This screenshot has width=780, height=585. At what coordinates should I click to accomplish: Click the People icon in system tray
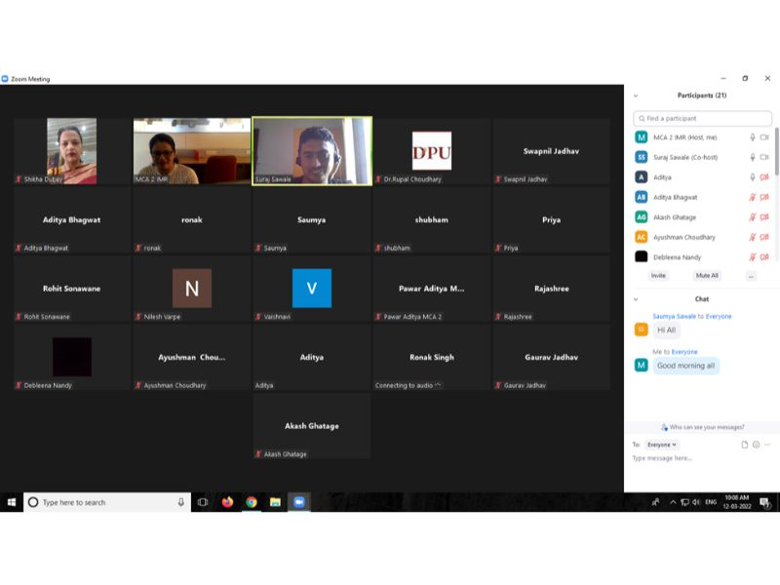click(x=655, y=502)
